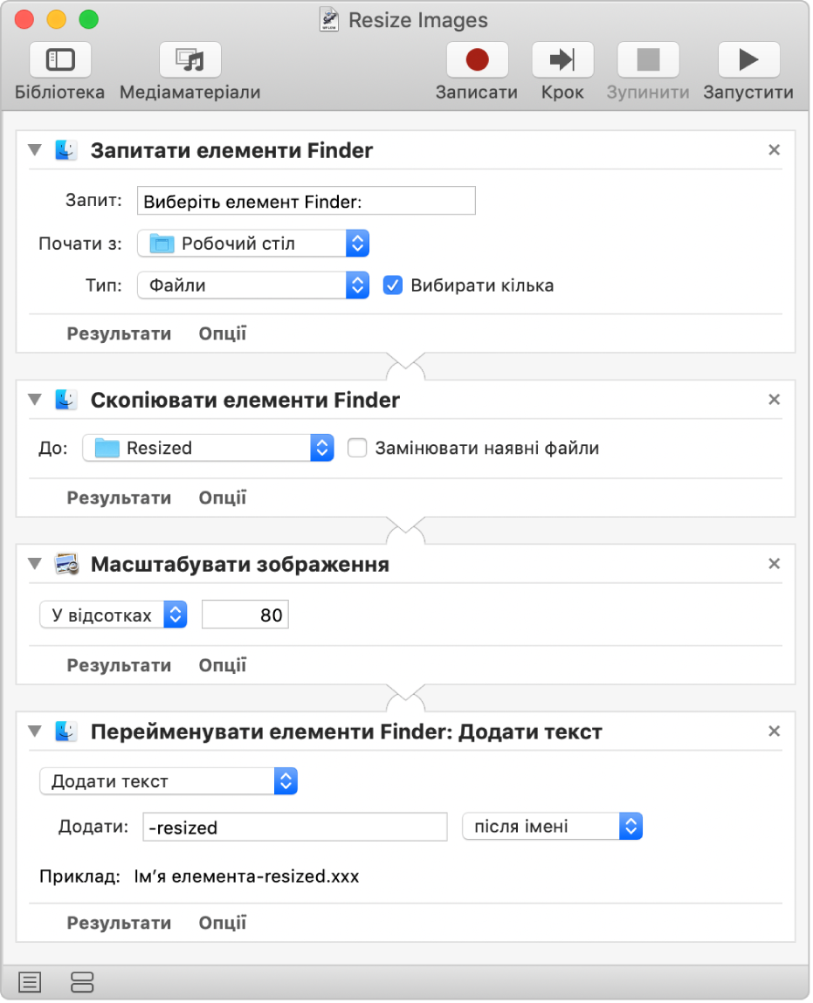The width and height of the screenshot is (813, 1003).
Task: Enable Замінювати наявні файли checkbox
Action: (x=356, y=449)
